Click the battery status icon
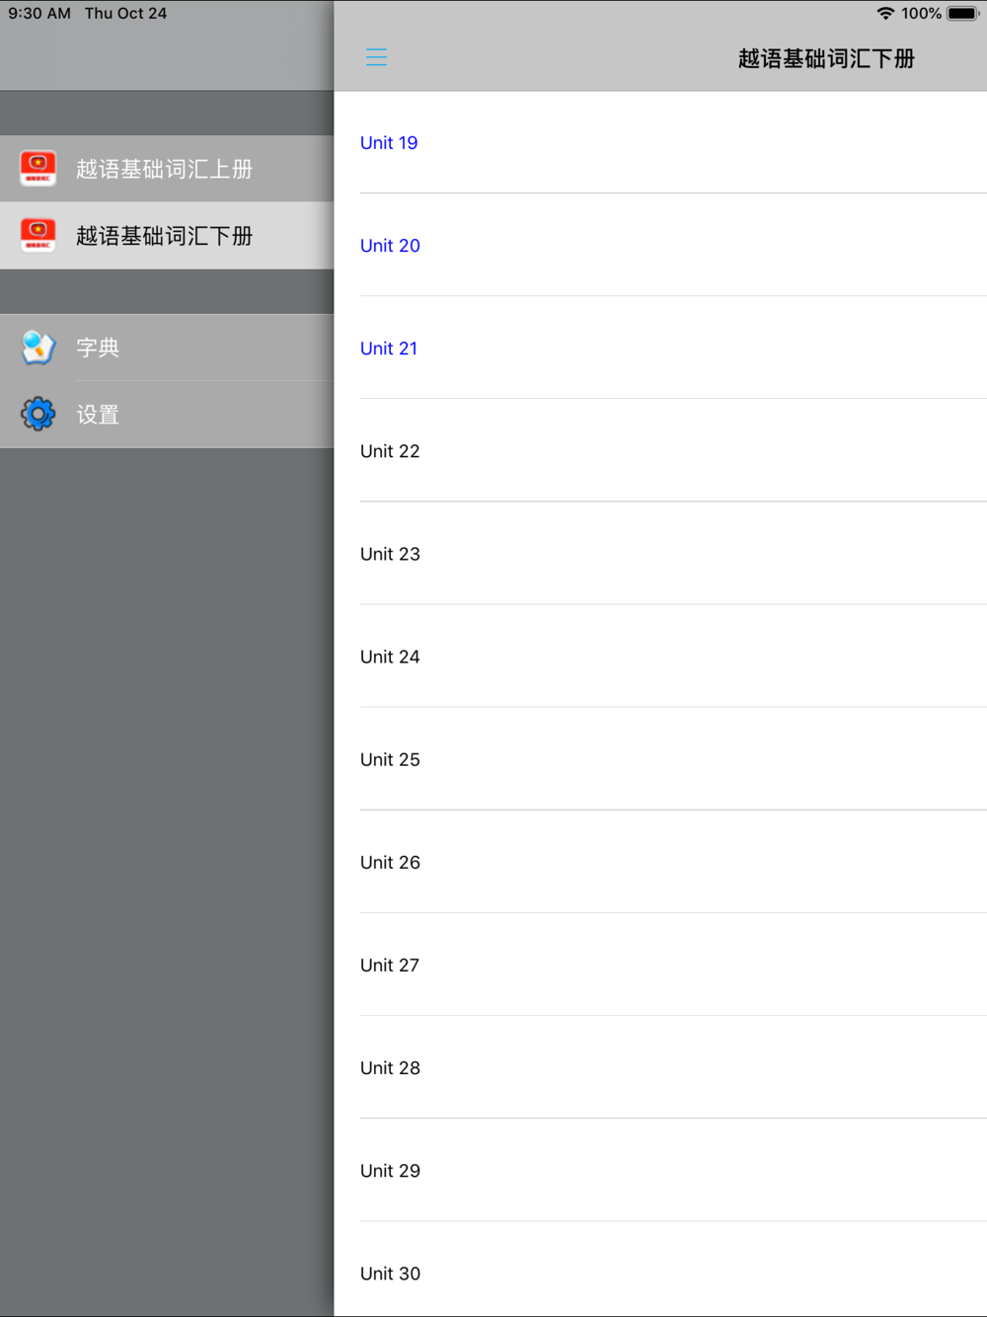This screenshot has width=987, height=1317. click(x=963, y=14)
